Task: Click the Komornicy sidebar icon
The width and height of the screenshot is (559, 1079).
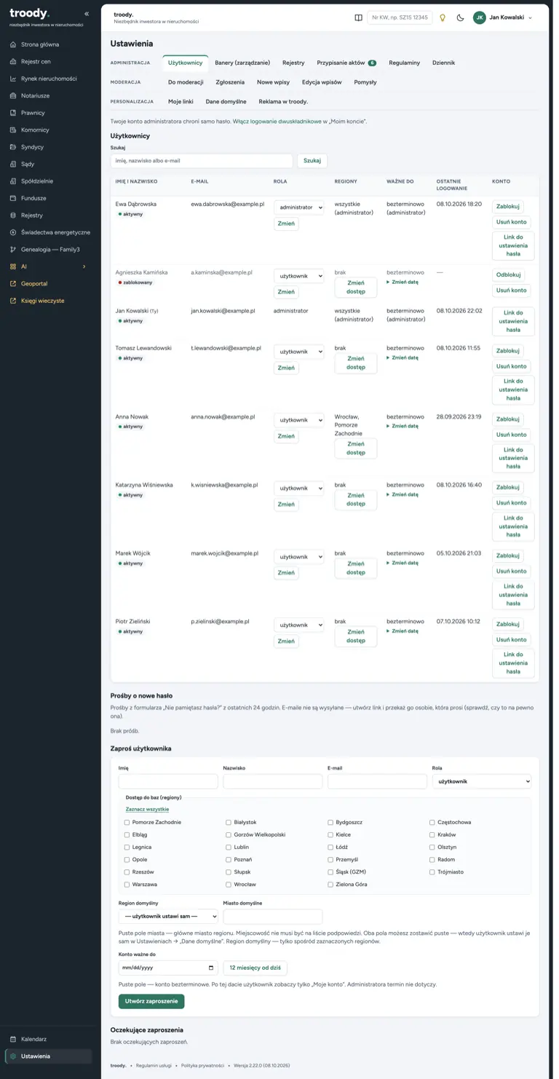Action: pos(13,130)
